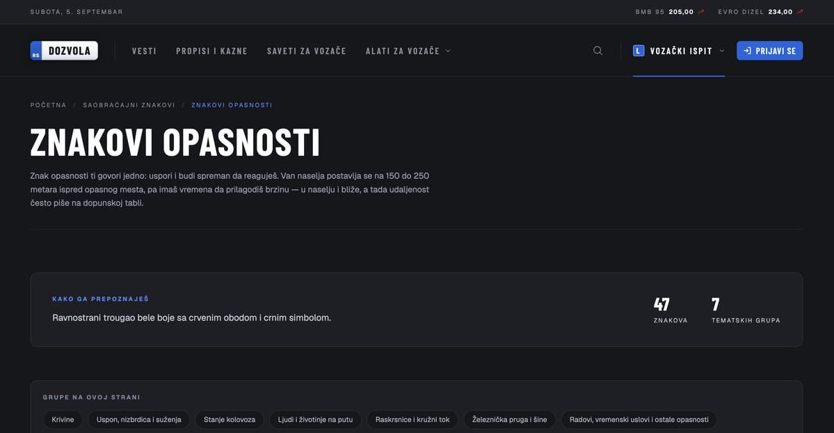Click the Evro dizel price trend arrow
Image resolution: width=834 pixels, height=433 pixels.
tap(799, 12)
